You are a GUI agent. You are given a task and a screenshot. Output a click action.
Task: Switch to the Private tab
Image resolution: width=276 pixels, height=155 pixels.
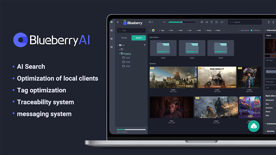(124, 38)
